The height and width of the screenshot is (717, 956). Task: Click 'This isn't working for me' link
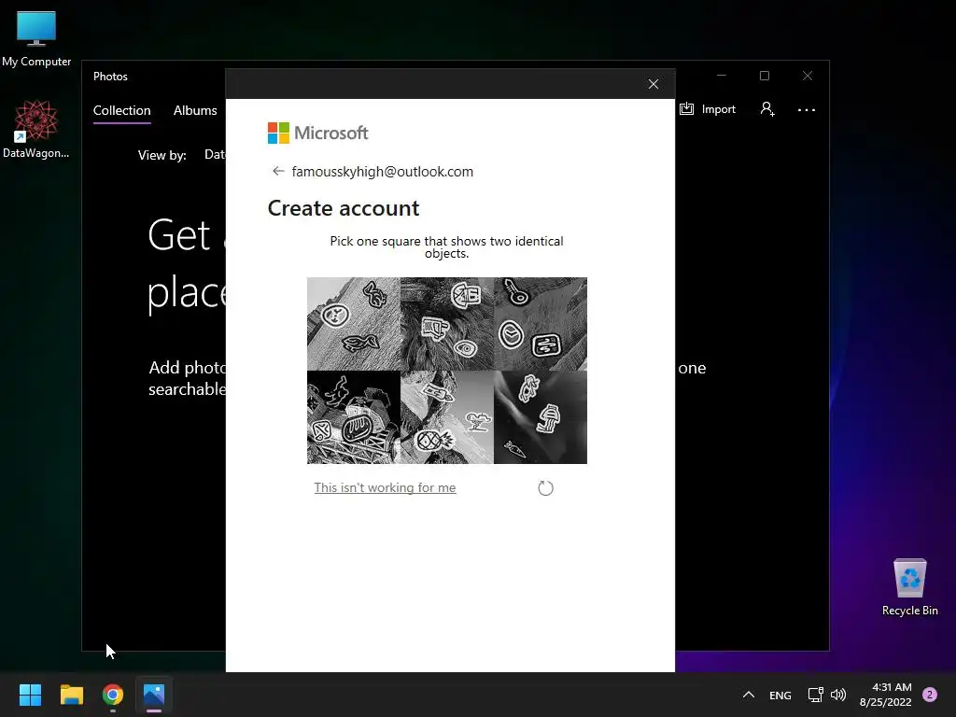click(x=385, y=487)
